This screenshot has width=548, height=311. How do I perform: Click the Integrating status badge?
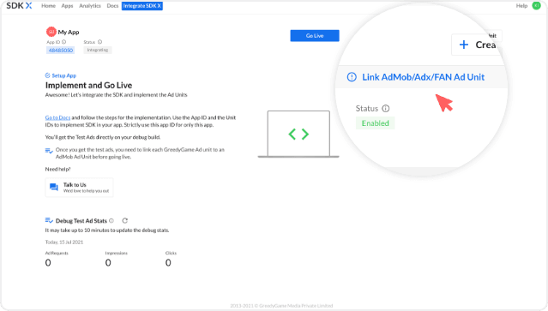98,50
